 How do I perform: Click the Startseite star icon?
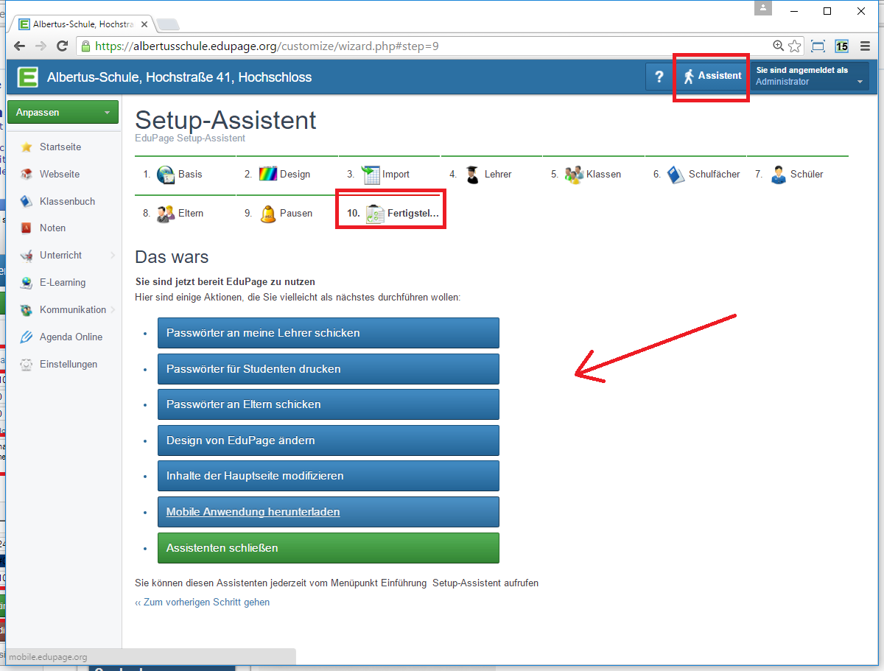click(27, 147)
